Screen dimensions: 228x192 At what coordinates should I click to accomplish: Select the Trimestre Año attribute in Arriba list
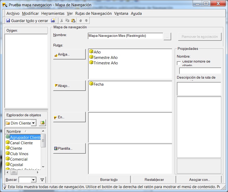point(105,63)
